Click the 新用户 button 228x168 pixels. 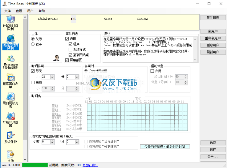(x=213, y=31)
